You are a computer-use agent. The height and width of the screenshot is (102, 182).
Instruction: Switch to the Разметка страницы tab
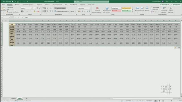(28, 5)
